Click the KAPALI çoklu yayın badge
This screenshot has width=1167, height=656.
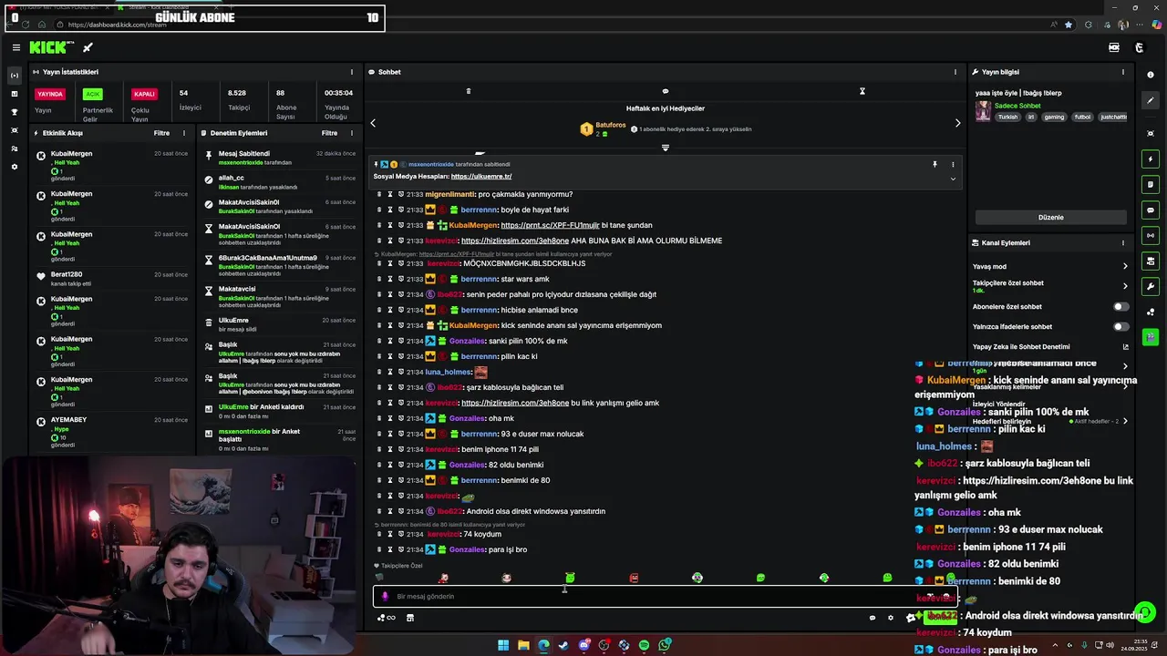(x=144, y=94)
